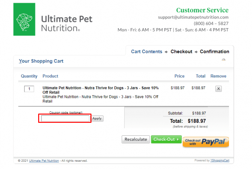Click the arrow between Cart Contents and Checkout
The height and width of the screenshot is (169, 252).
pyautogui.click(x=166, y=52)
